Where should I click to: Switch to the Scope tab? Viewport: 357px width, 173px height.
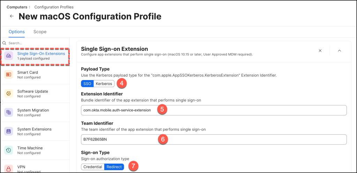pos(40,32)
